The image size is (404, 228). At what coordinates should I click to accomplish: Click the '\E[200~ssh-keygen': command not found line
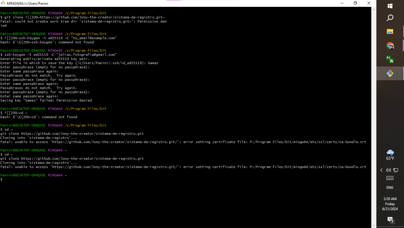pos(47,42)
